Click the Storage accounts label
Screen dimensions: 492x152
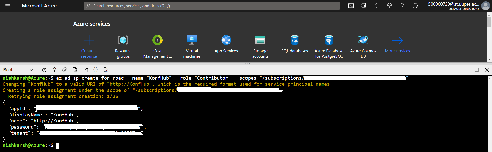[x=260, y=54]
